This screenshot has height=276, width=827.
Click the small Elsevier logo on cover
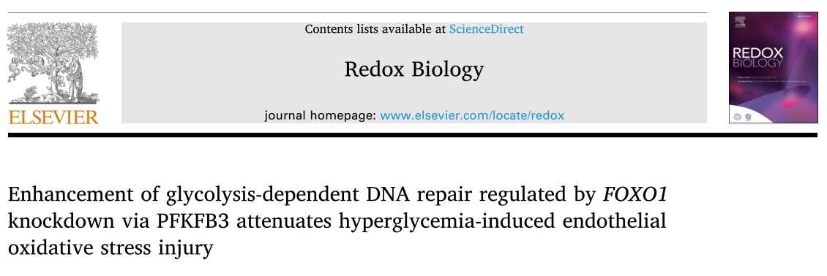coord(740,22)
